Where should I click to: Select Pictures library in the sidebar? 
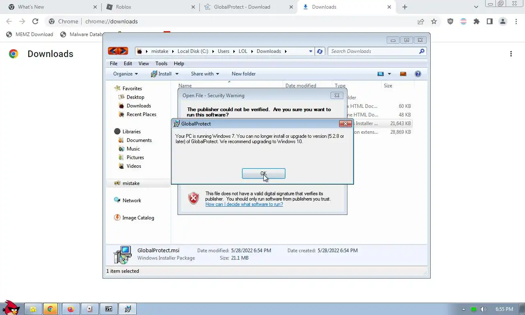point(135,157)
